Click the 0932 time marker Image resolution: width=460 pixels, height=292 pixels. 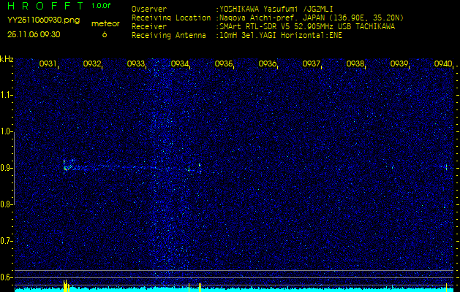[92, 64]
